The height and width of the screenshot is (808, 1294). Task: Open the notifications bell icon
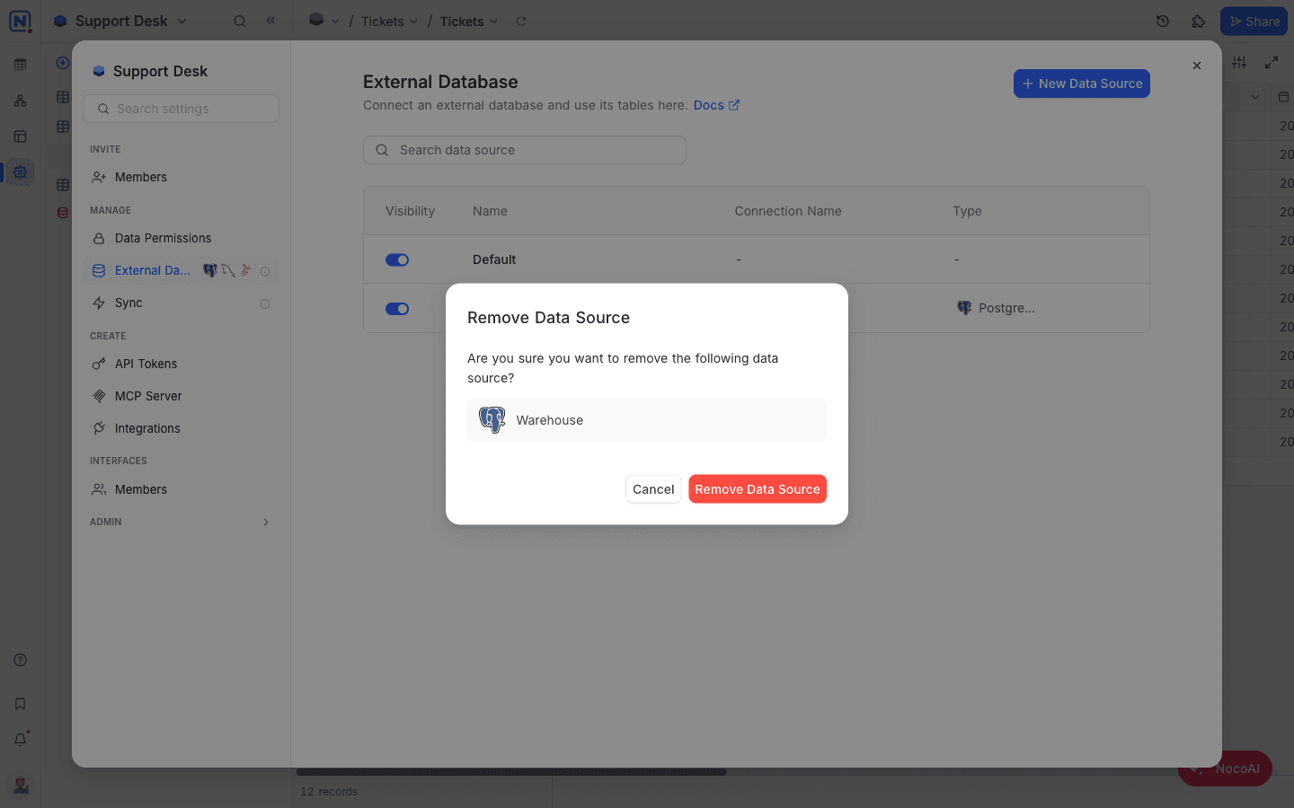20,740
